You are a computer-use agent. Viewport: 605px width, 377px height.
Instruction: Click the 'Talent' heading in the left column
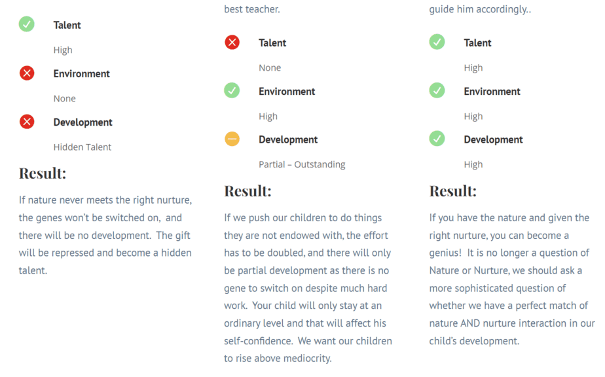67,25
